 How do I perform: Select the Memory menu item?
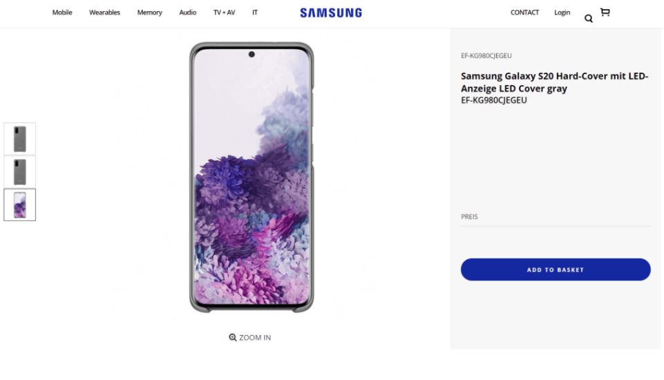click(149, 12)
